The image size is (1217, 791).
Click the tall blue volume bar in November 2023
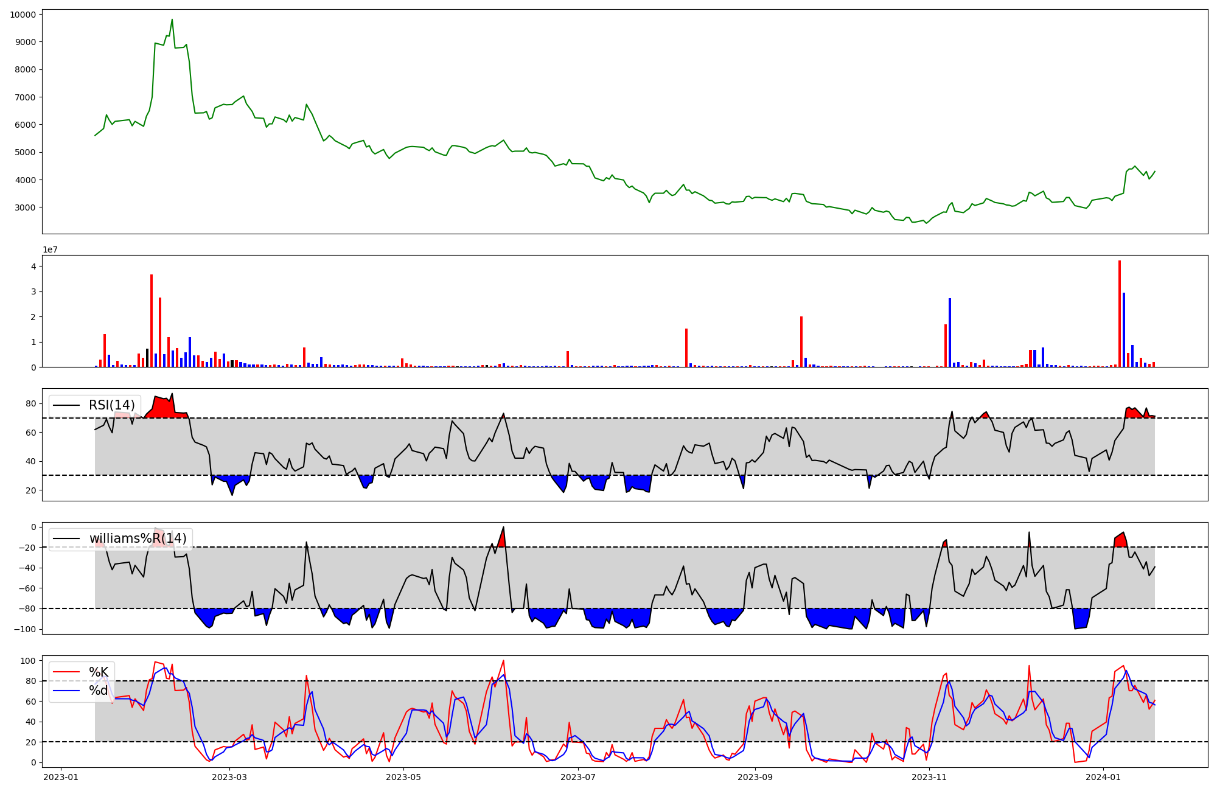click(950, 333)
